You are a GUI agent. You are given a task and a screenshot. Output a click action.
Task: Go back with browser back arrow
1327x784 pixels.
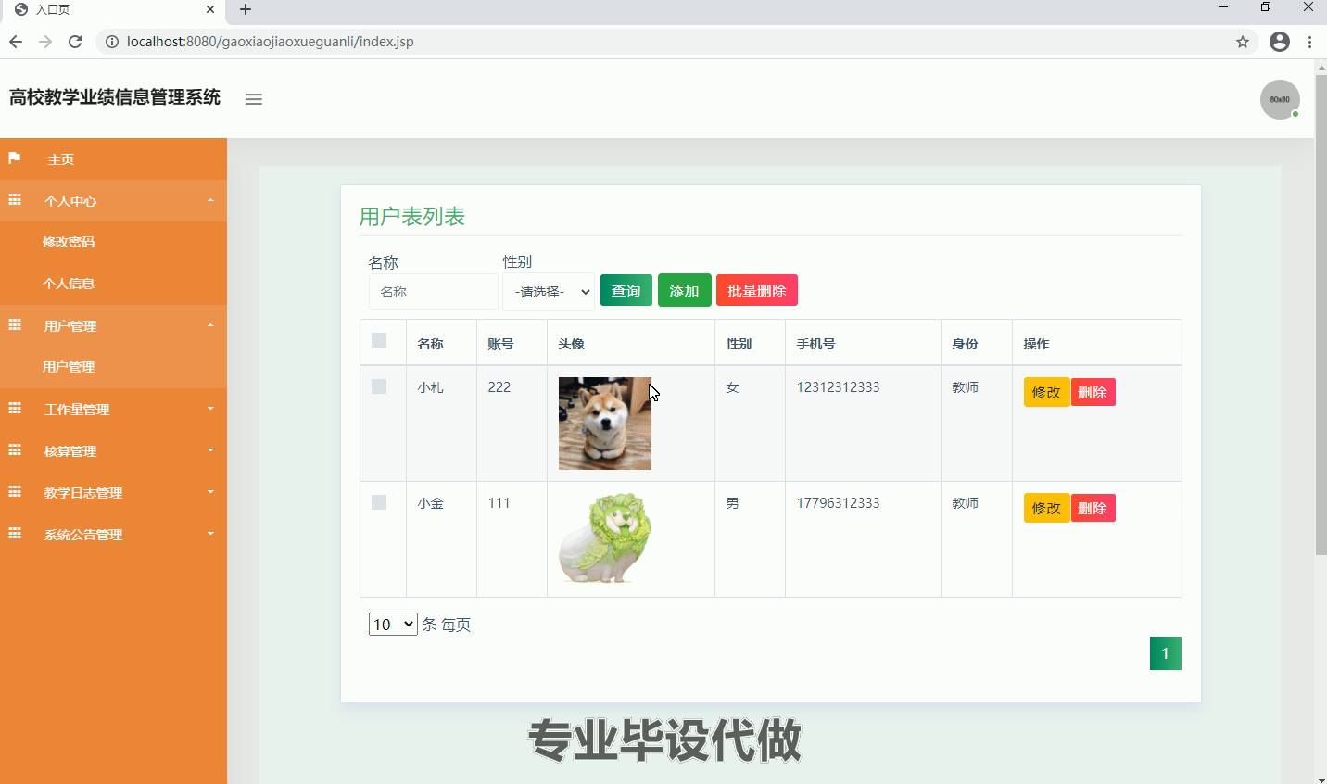click(16, 42)
